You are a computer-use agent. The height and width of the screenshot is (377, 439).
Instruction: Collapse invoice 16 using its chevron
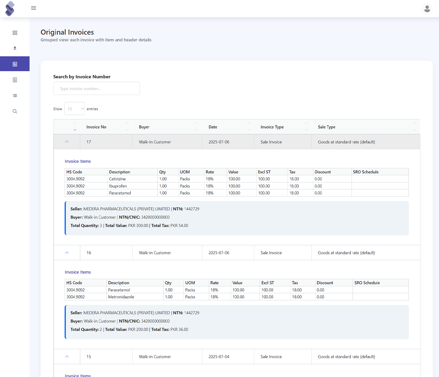coord(67,253)
